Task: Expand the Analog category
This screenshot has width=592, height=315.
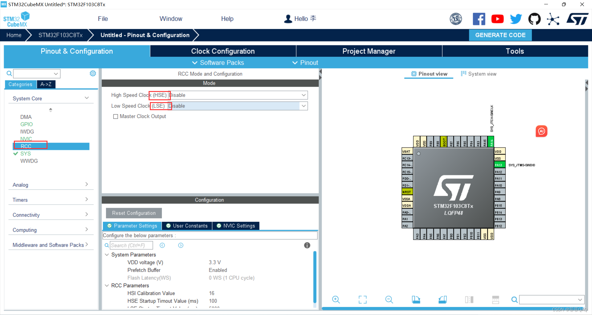Action: [x=51, y=185]
